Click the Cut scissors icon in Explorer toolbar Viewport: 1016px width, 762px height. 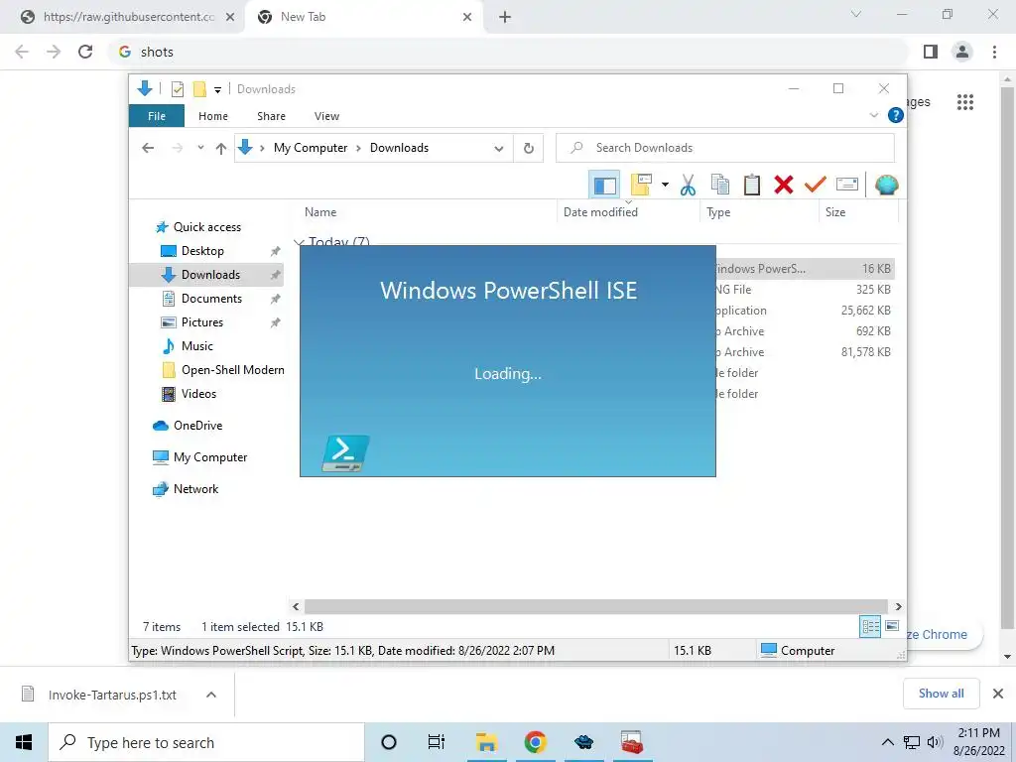coord(688,186)
